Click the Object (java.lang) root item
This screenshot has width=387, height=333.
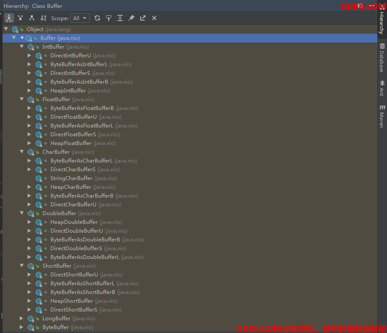[35, 29]
